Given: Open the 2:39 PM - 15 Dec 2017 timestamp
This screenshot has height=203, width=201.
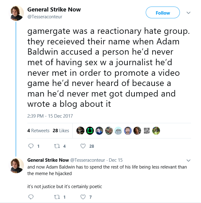Looking at the screenshot, I should point(50,116).
